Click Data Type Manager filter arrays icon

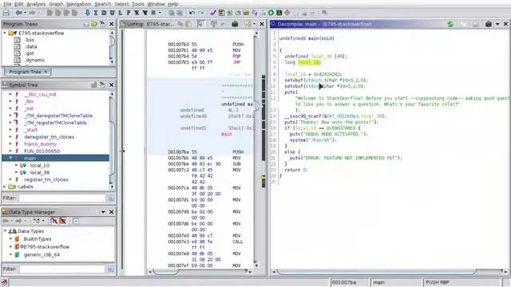[54, 221]
